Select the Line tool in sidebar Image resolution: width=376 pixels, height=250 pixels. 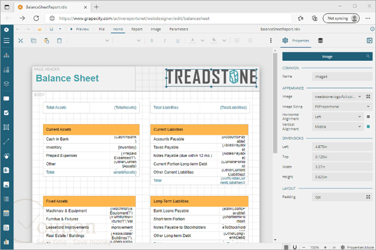coord(6,141)
